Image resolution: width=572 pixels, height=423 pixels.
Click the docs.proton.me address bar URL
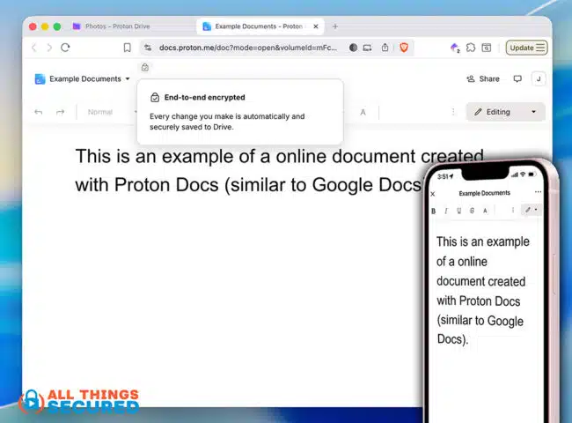(248, 48)
